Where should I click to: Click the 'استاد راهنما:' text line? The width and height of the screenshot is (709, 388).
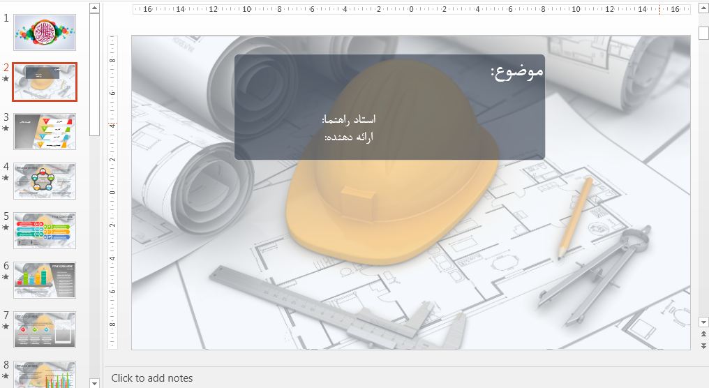click(x=349, y=120)
